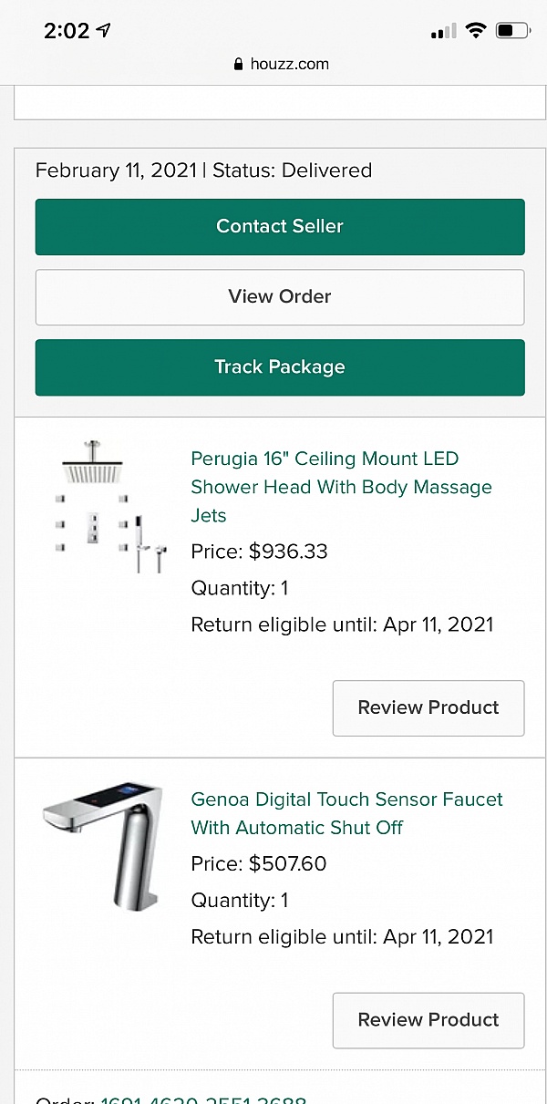The width and height of the screenshot is (547, 1104).
Task: Tap the 2:02 clock in status bar
Action: pos(67,31)
